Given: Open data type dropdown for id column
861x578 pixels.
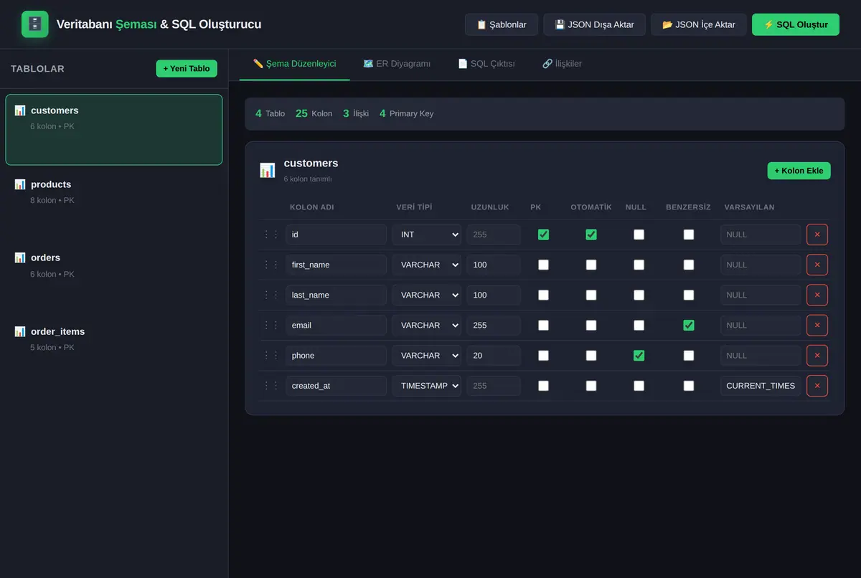Looking at the screenshot, I should point(426,234).
